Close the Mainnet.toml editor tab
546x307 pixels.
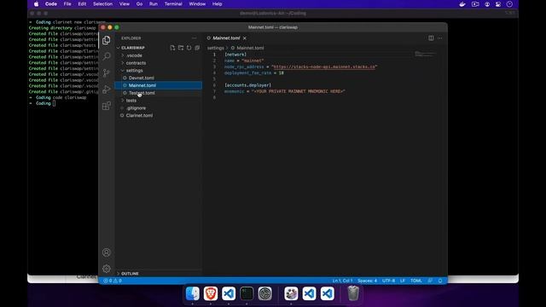[245, 38]
